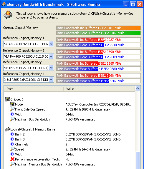Click the Value column header
The width and height of the screenshot is (144, 169).
click(99, 89)
